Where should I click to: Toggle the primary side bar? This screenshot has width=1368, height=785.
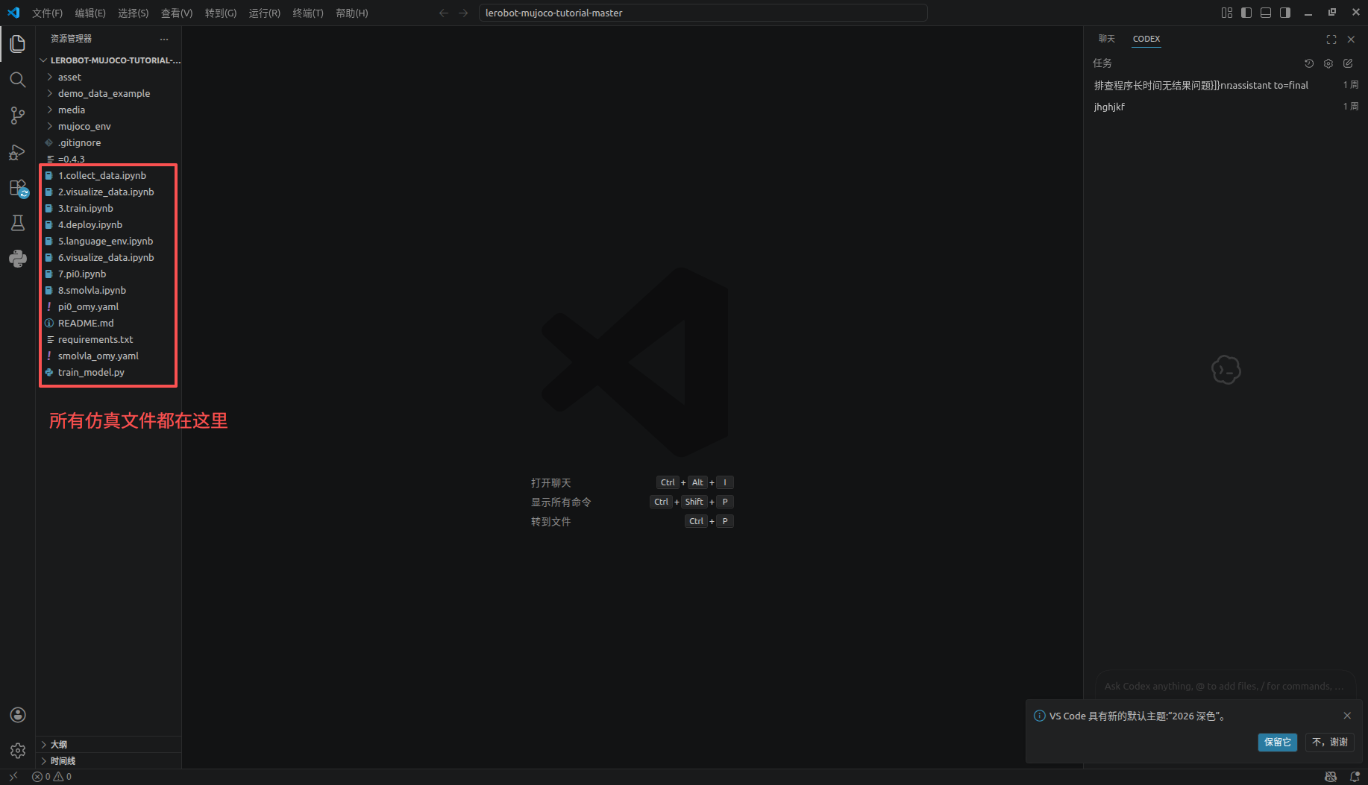click(x=1246, y=13)
